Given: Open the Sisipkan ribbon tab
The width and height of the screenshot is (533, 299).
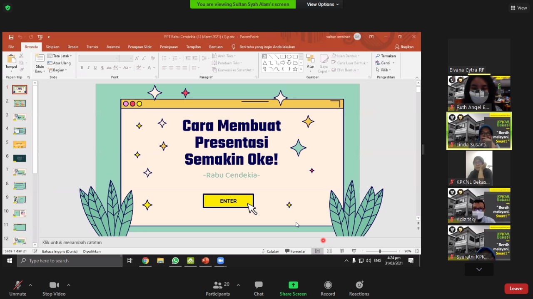Looking at the screenshot, I should (52, 47).
